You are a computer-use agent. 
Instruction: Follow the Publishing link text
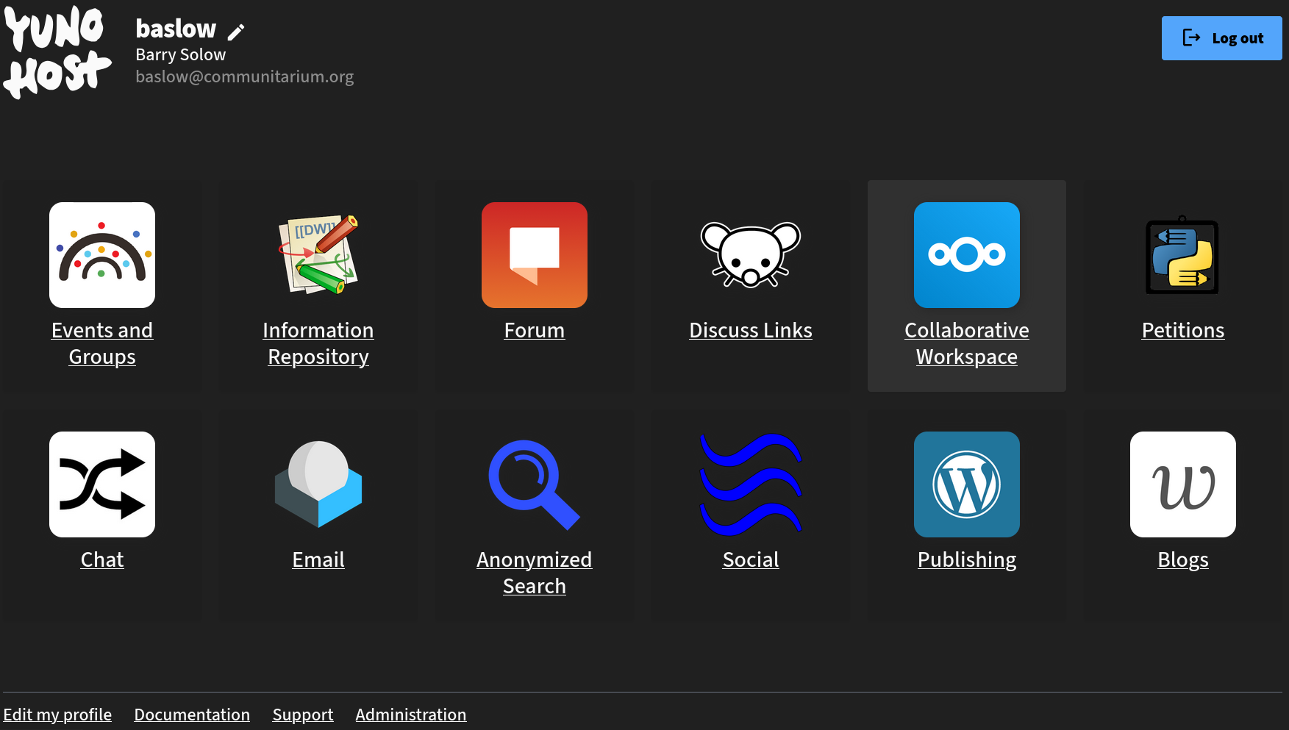pyautogui.click(x=967, y=559)
